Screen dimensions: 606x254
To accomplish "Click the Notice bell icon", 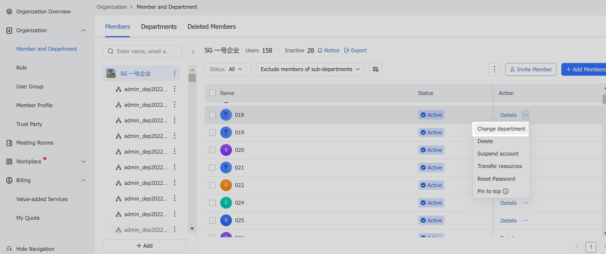I will click(x=320, y=50).
